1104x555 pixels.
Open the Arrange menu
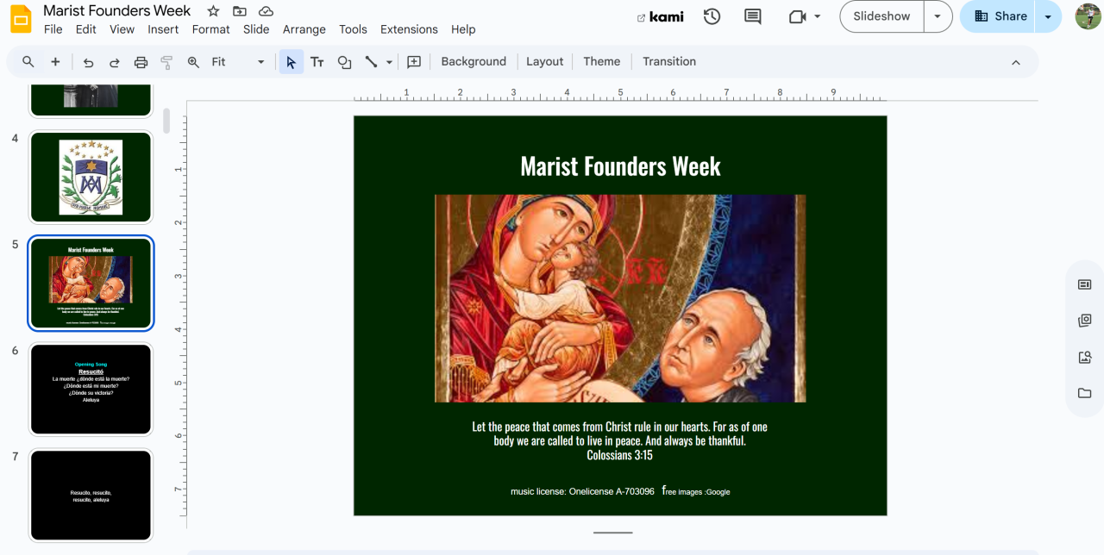pyautogui.click(x=304, y=29)
